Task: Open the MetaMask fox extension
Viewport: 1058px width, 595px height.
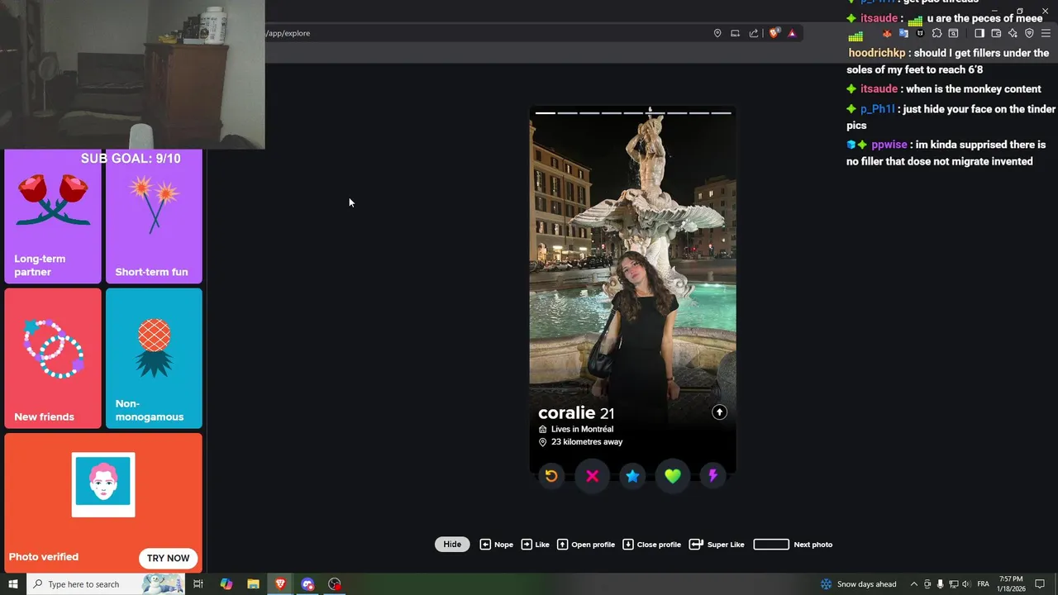Action: point(887,34)
